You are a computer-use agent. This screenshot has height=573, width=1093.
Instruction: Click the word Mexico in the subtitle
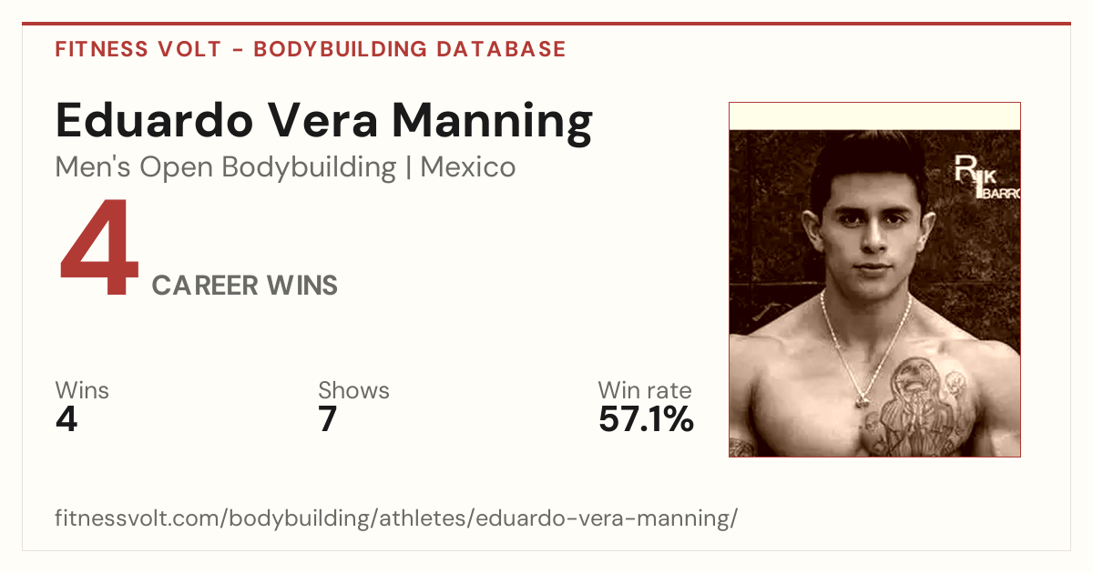[x=468, y=167]
